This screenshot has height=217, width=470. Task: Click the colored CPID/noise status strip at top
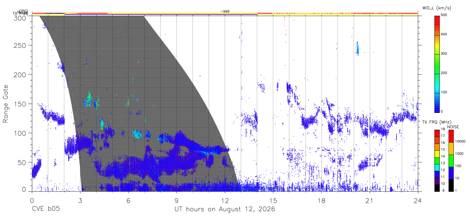pyautogui.click(x=225, y=14)
